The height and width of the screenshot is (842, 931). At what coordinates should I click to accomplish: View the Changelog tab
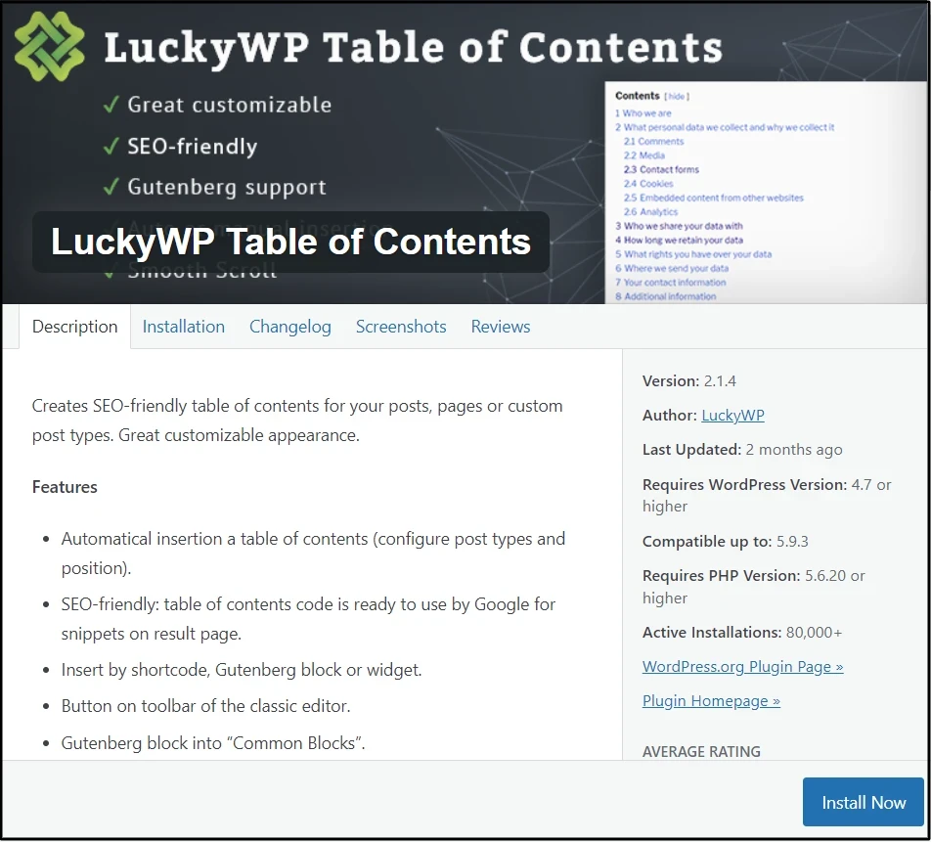(x=289, y=327)
